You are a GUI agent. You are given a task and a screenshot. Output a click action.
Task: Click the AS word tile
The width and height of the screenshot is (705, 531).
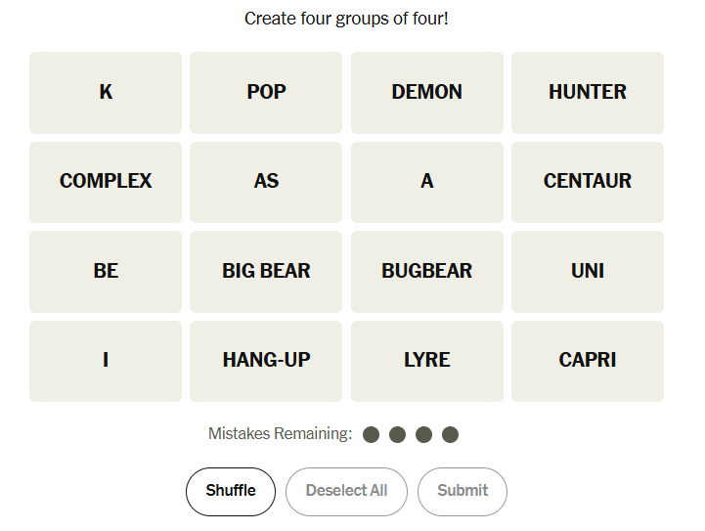click(x=266, y=182)
